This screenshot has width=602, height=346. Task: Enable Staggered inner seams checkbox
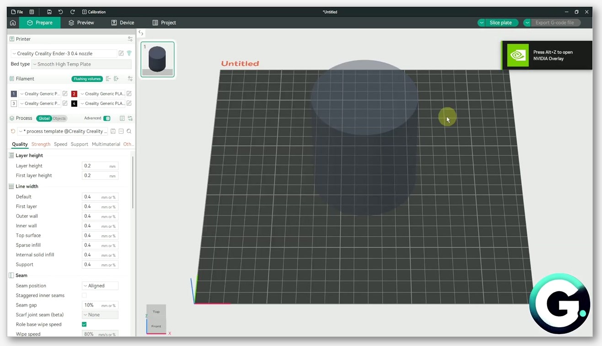tap(84, 296)
